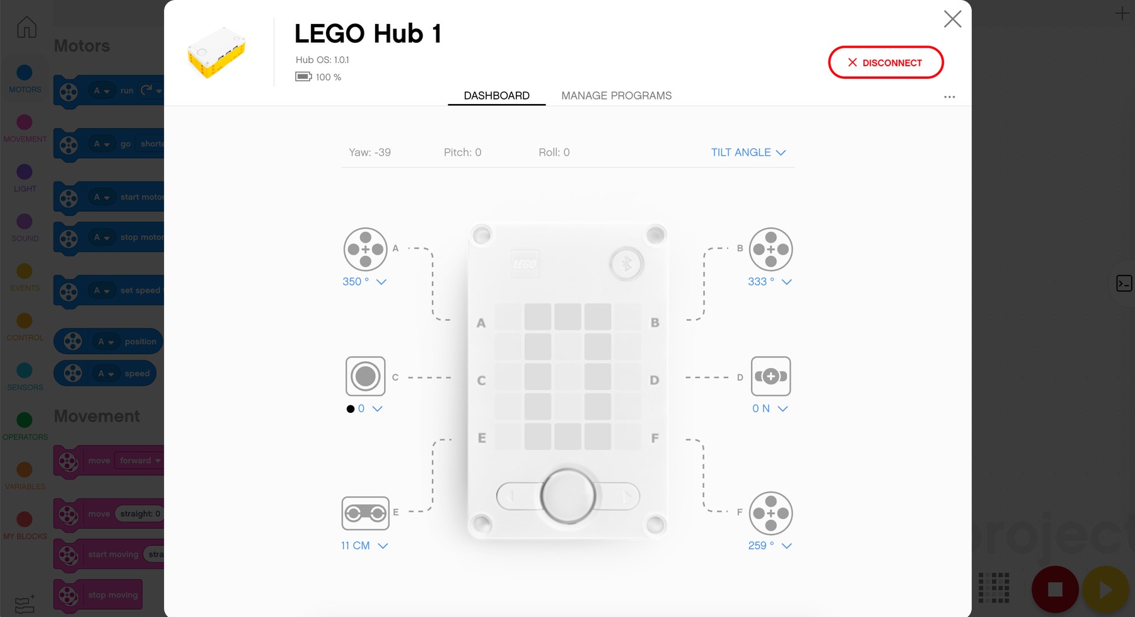Click the hub's Bluetooth button icon
1135x617 pixels.
626,263
